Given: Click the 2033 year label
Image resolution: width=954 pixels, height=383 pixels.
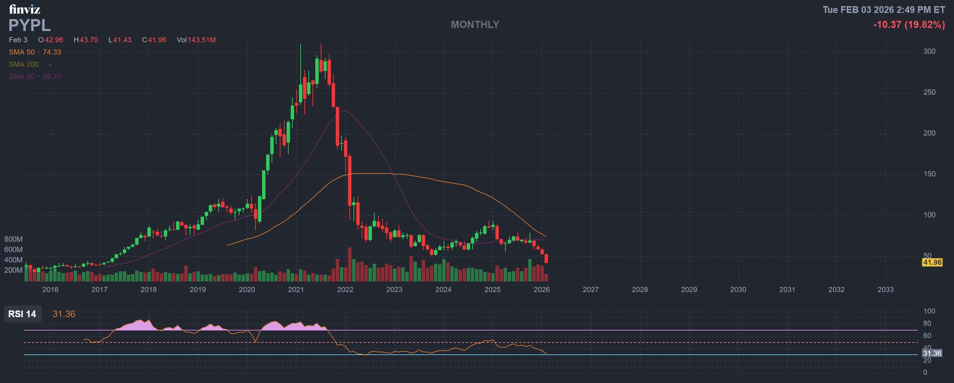Looking at the screenshot, I should [x=886, y=290].
